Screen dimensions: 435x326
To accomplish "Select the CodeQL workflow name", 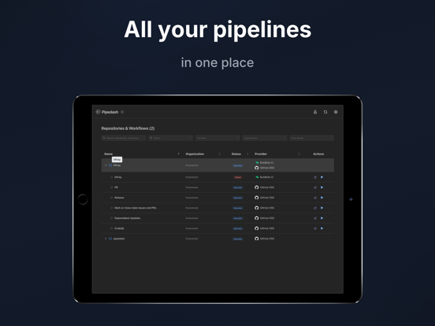I will pos(119,228).
